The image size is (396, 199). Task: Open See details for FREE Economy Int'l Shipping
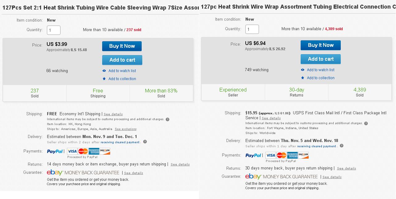[113, 114]
